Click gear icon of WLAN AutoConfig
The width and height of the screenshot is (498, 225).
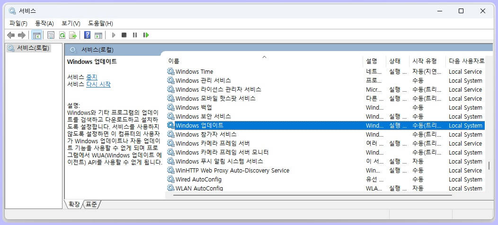[171, 188]
